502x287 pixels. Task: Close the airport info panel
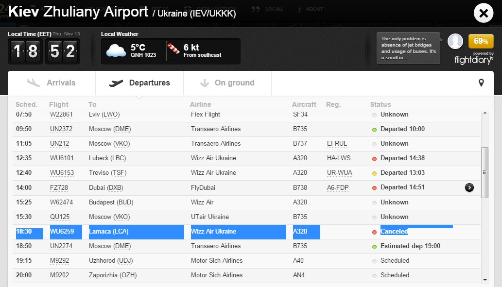(483, 14)
